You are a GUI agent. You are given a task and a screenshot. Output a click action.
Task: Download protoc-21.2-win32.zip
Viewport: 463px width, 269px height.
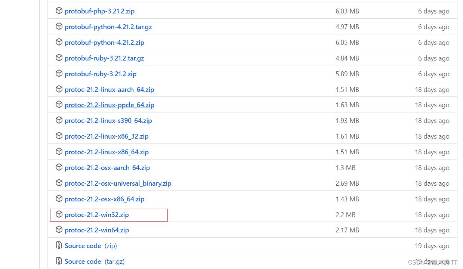[x=97, y=215]
